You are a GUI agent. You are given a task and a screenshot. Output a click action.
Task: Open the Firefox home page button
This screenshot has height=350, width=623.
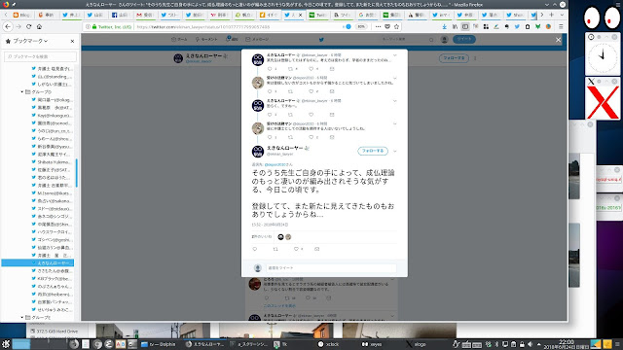tap(39, 26)
